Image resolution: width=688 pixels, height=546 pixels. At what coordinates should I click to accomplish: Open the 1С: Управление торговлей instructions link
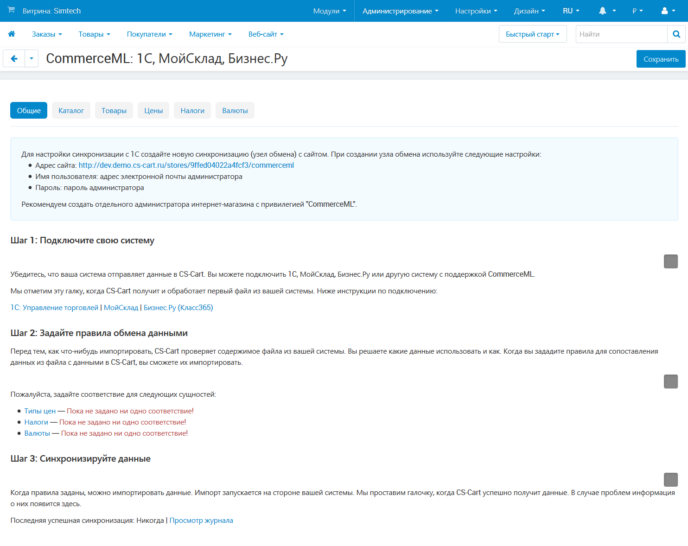(x=55, y=307)
